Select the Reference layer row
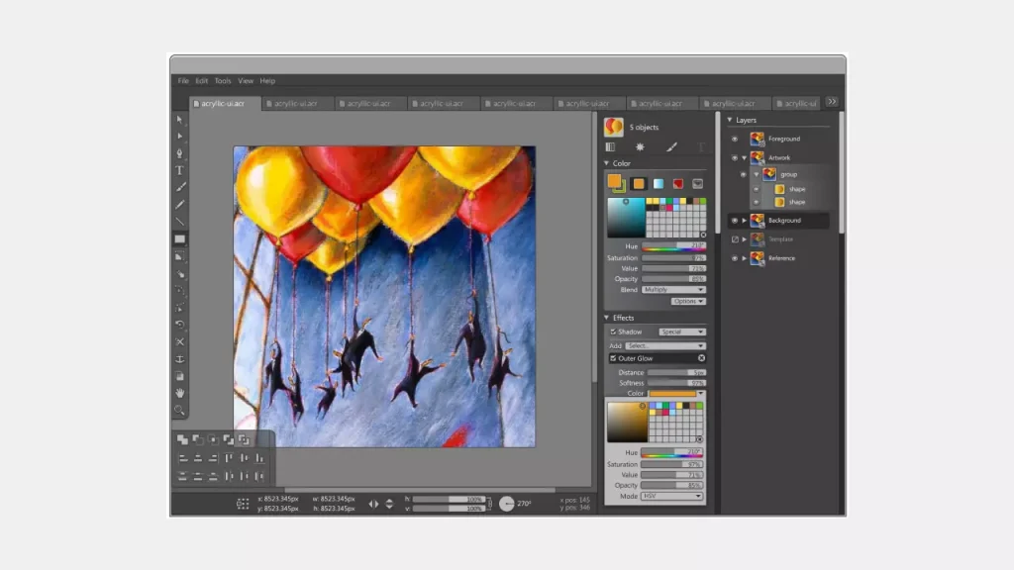The image size is (1014, 570). tap(778, 258)
